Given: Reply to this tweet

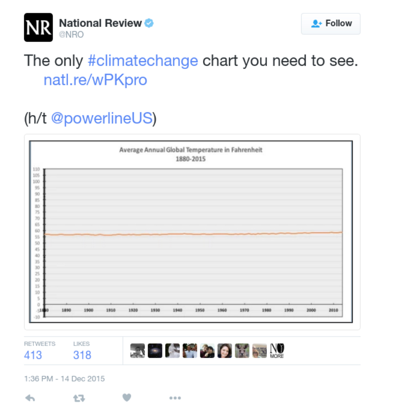Looking at the screenshot, I should [30, 398].
